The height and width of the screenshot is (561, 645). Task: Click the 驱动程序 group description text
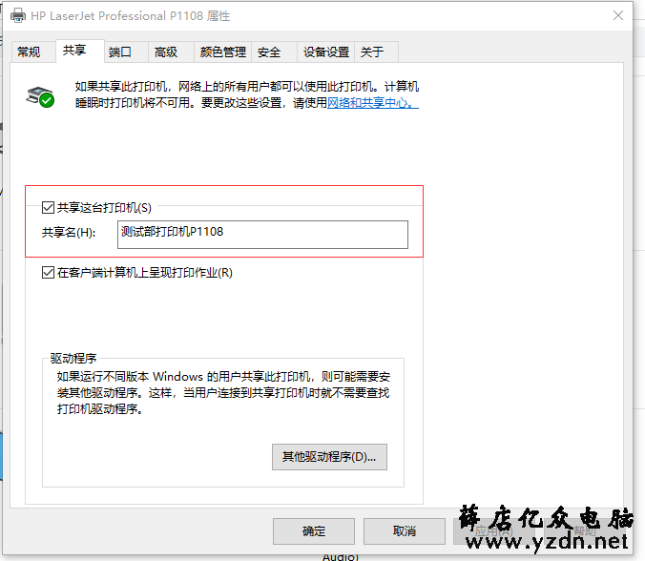[x=224, y=392]
